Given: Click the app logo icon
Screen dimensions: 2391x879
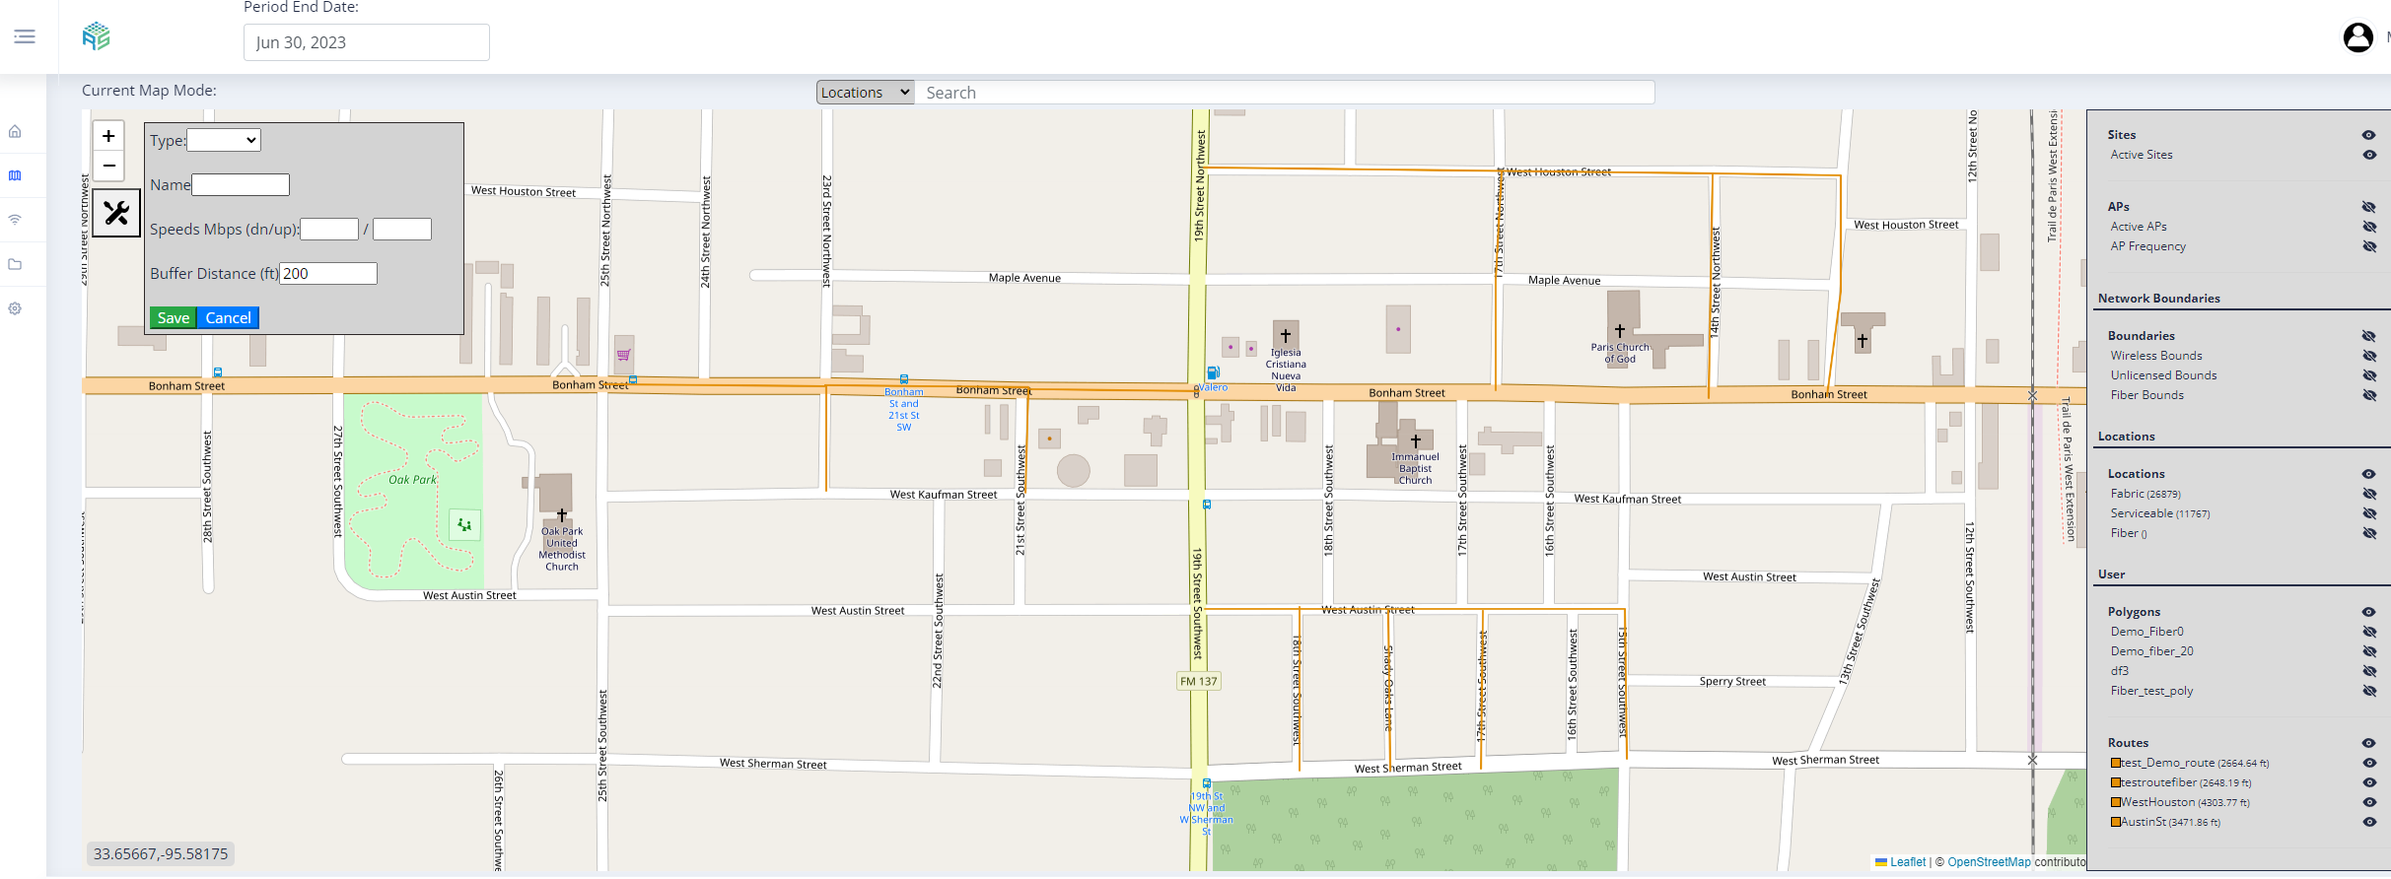Looking at the screenshot, I should click(96, 36).
